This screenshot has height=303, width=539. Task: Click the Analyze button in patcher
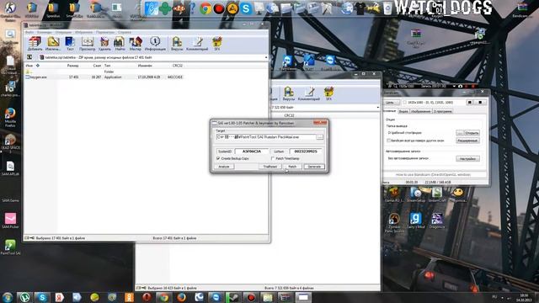tap(224, 167)
